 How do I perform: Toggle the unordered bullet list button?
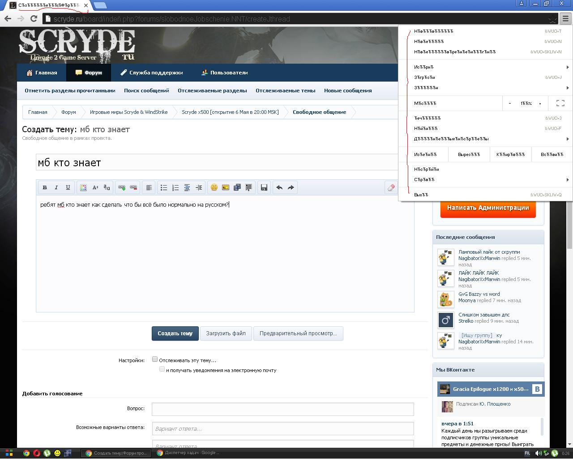pyautogui.click(x=164, y=187)
